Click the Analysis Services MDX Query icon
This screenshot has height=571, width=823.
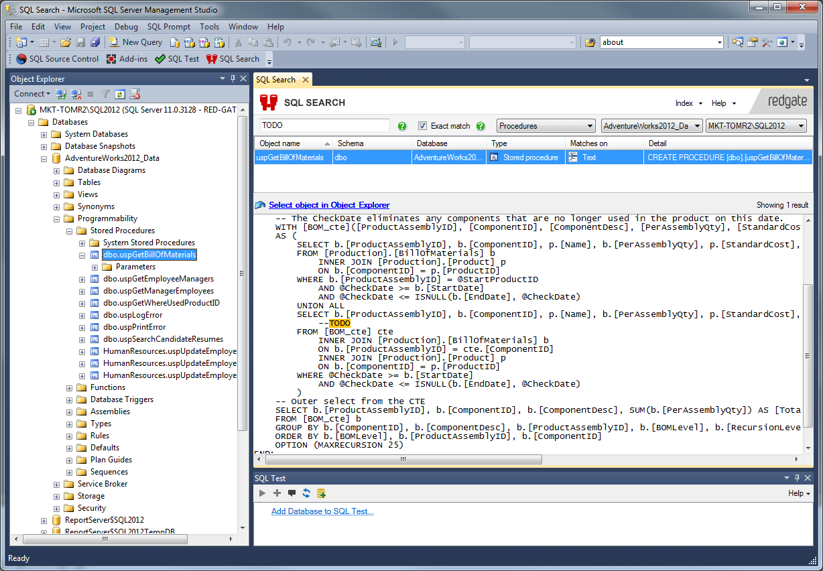coord(189,42)
